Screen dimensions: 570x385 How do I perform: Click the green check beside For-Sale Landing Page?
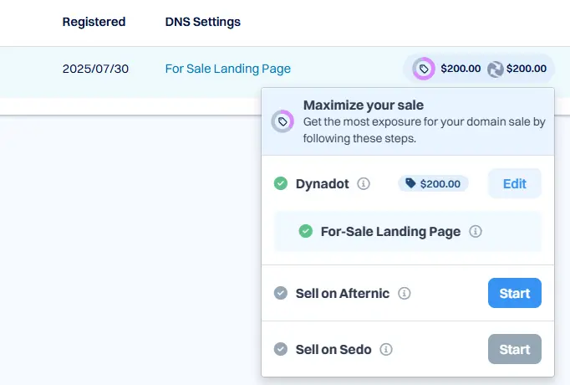click(x=306, y=231)
